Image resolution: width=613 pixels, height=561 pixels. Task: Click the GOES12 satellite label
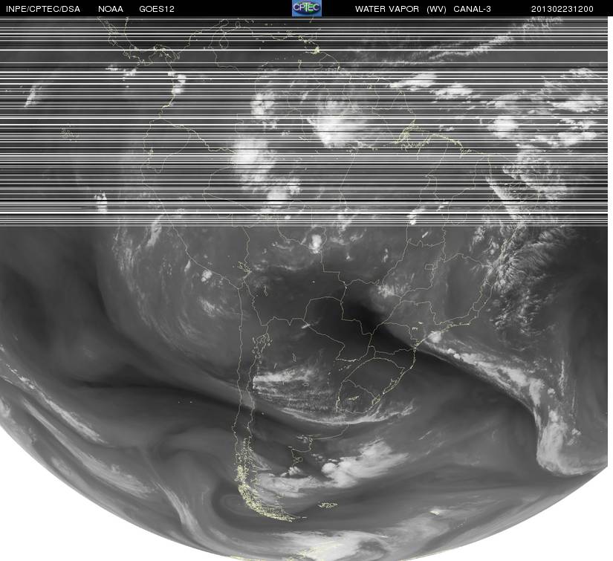(157, 9)
